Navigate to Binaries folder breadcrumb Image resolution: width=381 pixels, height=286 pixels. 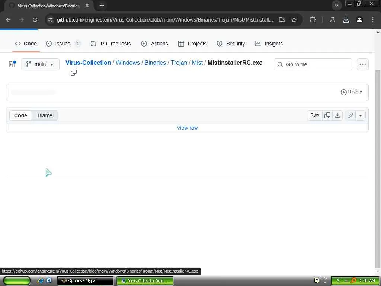155,63
